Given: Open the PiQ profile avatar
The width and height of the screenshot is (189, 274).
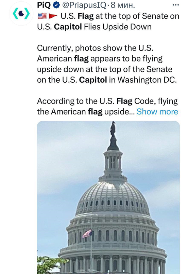Looking at the screenshot, I should (x=21, y=14).
